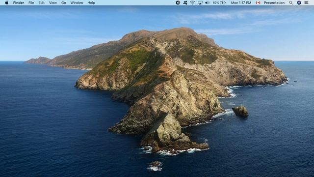Image resolution: width=314 pixels, height=177 pixels.
Task: Open the Go menu
Action: pyautogui.click(x=63, y=2)
